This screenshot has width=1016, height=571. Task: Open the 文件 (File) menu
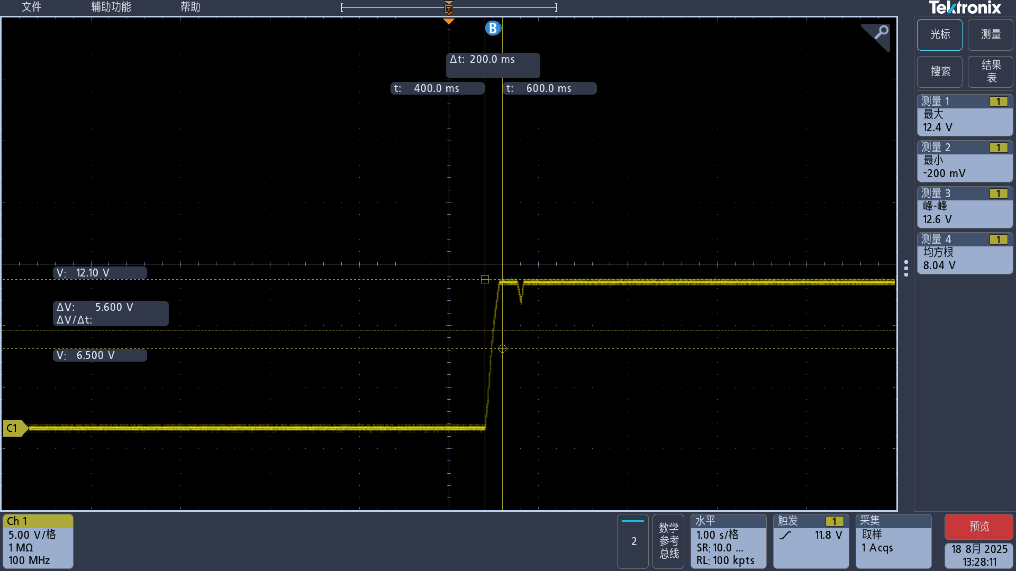[31, 7]
